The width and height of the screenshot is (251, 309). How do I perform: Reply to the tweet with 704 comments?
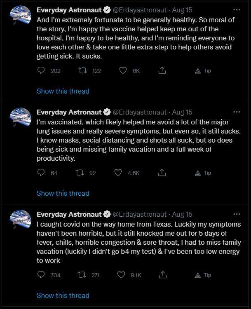click(x=41, y=275)
